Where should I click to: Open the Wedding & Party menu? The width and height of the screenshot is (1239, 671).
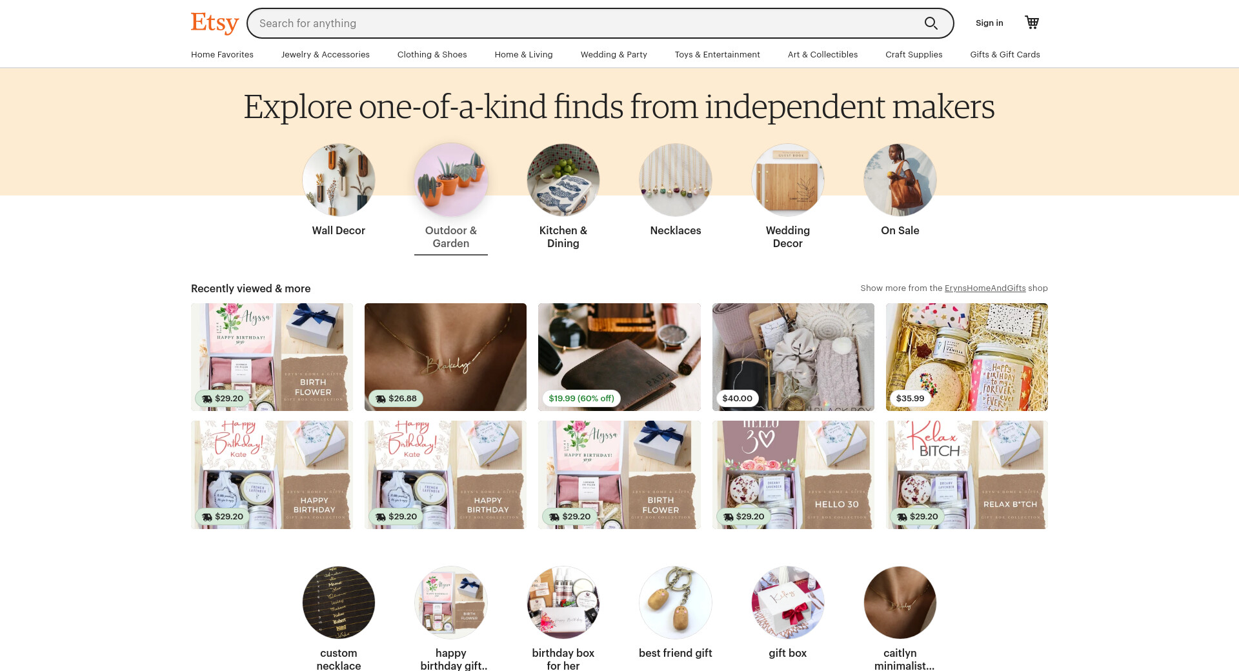coord(614,55)
